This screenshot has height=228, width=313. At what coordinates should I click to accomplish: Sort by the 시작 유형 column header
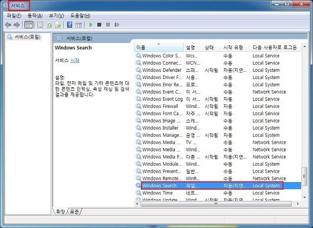point(236,47)
